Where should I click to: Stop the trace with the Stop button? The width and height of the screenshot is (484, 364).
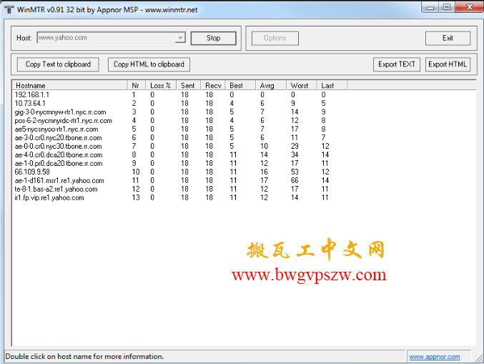[x=213, y=39]
